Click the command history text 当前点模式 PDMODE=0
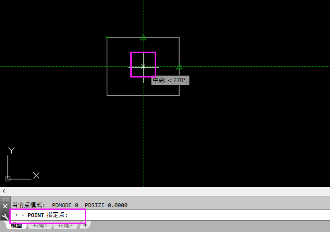 click(45, 205)
